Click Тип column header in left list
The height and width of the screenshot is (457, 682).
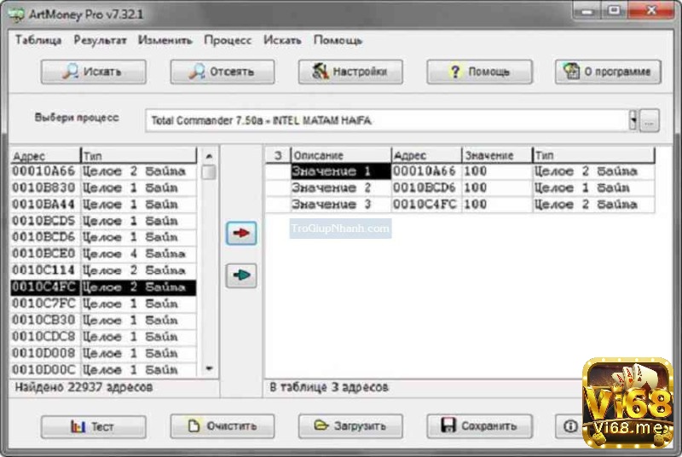tap(139, 156)
